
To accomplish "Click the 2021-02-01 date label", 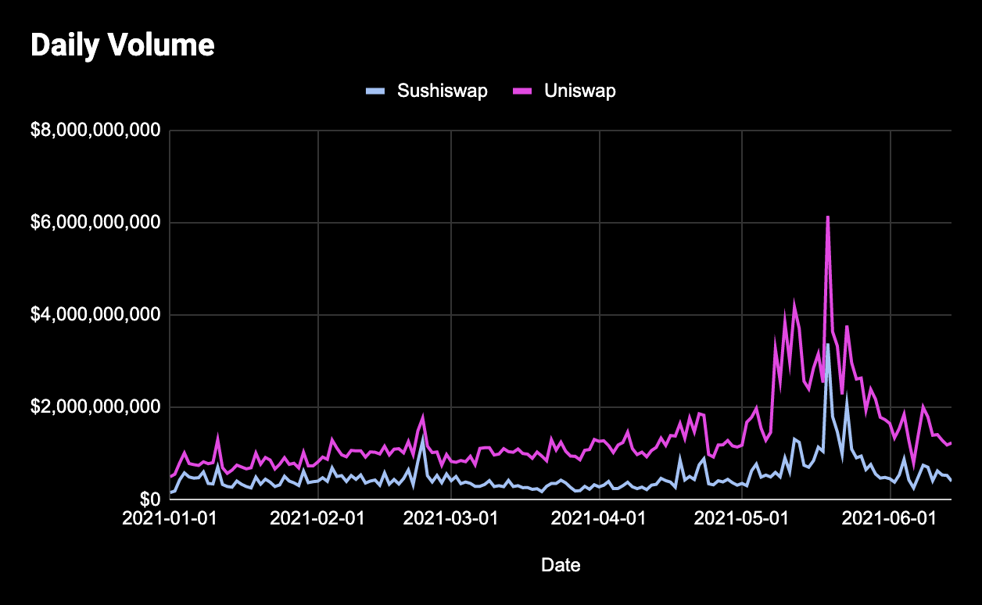I will (318, 518).
